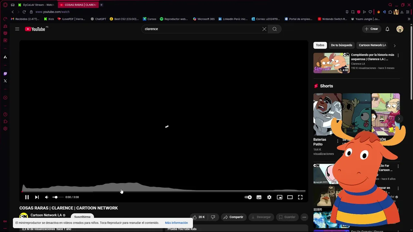Open a new browser tab
413x232 pixels.
(101, 5)
